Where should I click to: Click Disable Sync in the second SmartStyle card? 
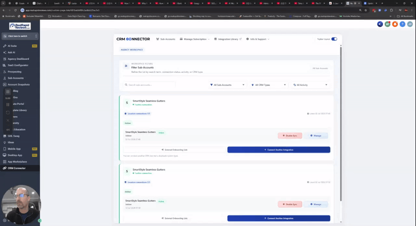pos(290,204)
